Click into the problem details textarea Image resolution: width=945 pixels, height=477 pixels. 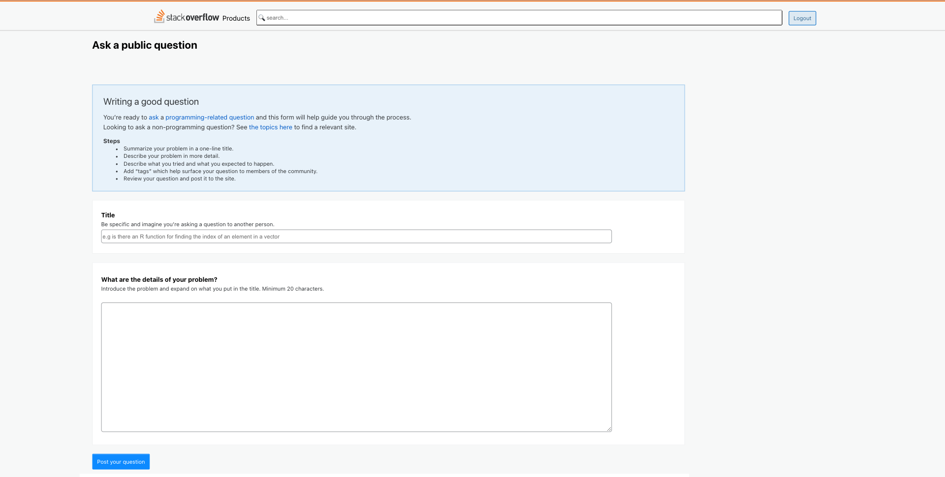pos(356,367)
